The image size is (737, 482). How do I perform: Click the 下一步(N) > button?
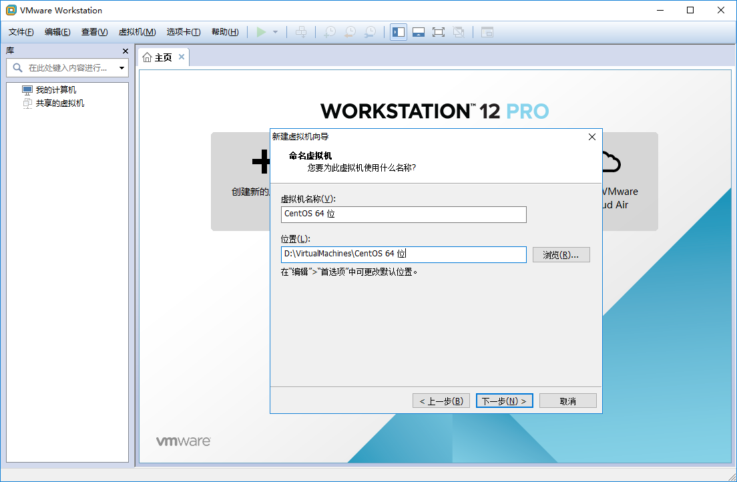[504, 401]
